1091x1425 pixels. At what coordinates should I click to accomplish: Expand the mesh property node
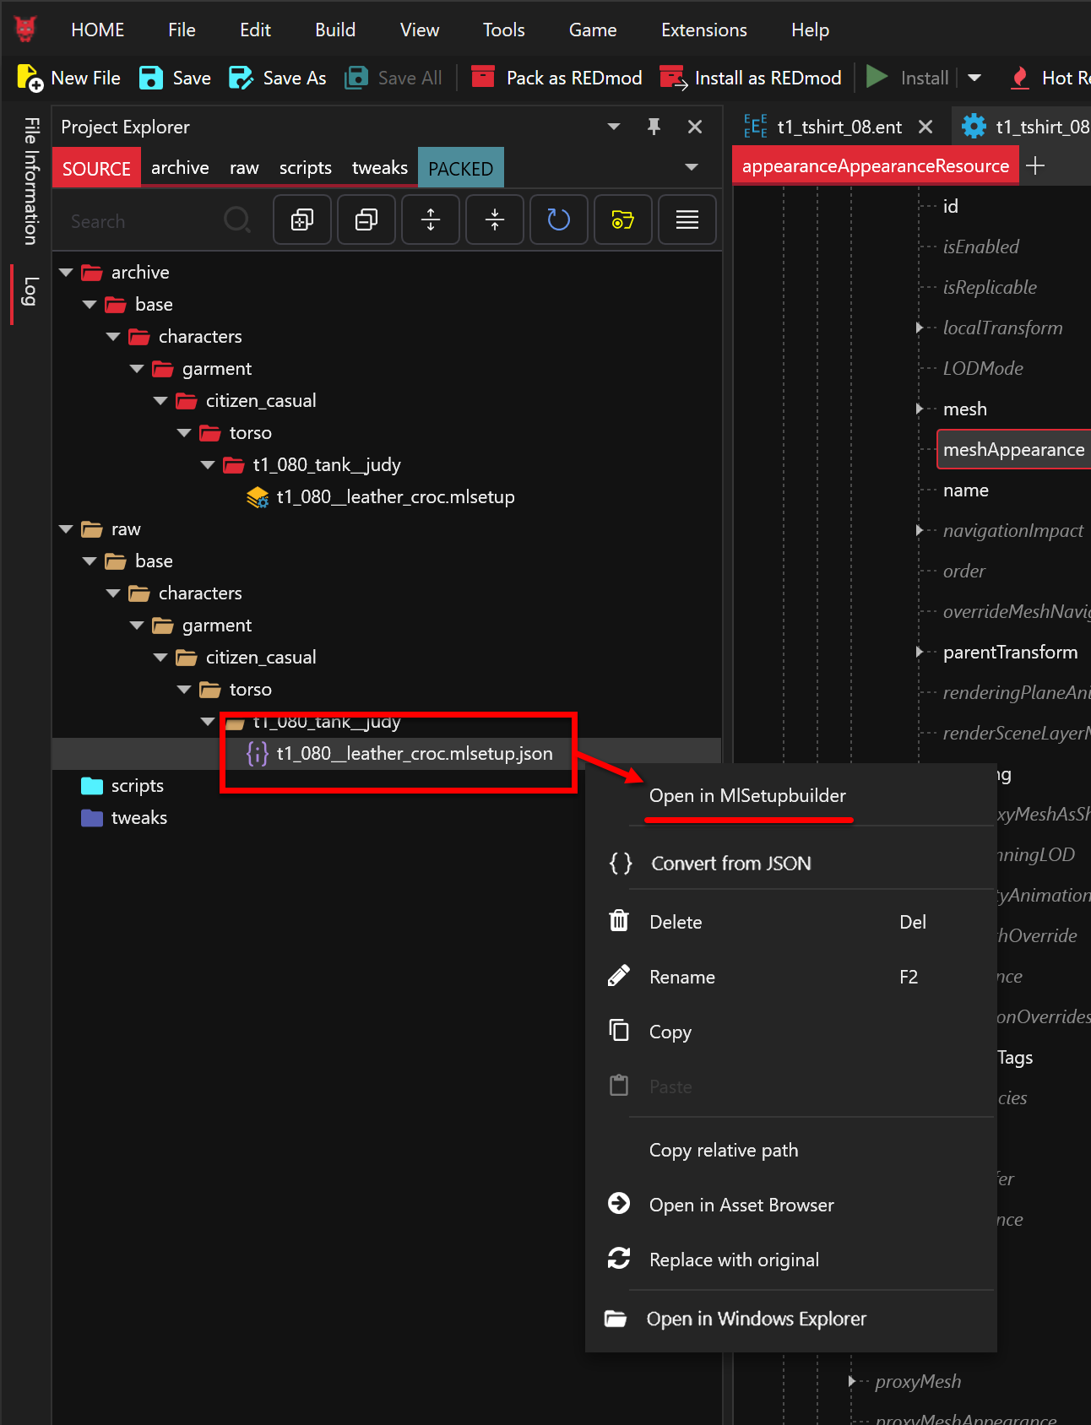[x=920, y=409]
